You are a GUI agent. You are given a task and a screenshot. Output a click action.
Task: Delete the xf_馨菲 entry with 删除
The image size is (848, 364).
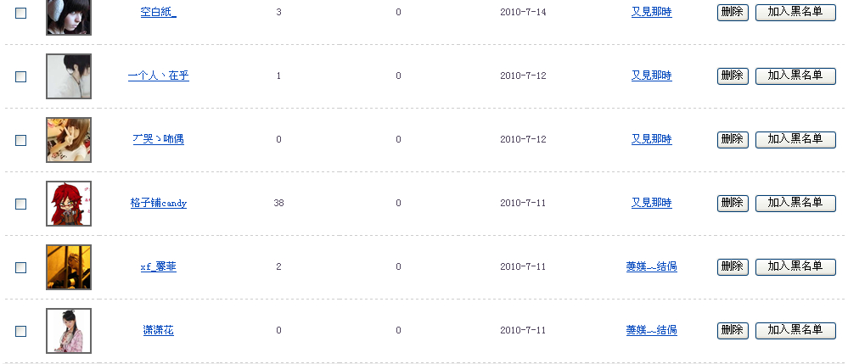[733, 266]
